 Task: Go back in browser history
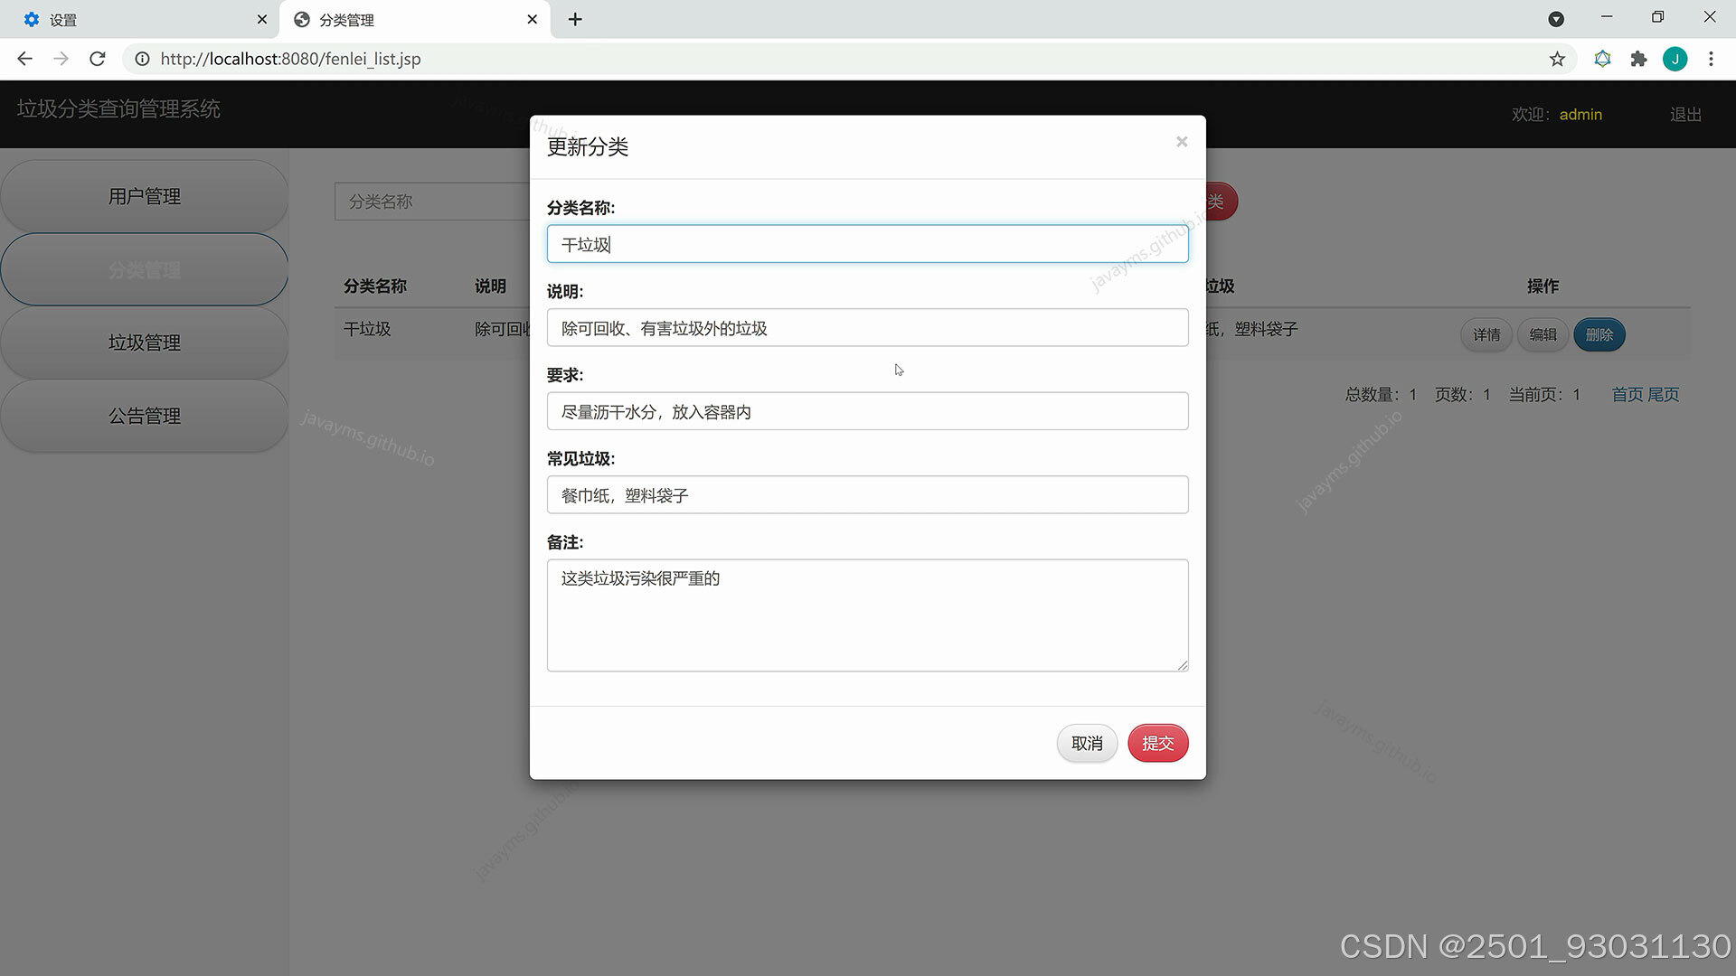pos(24,59)
